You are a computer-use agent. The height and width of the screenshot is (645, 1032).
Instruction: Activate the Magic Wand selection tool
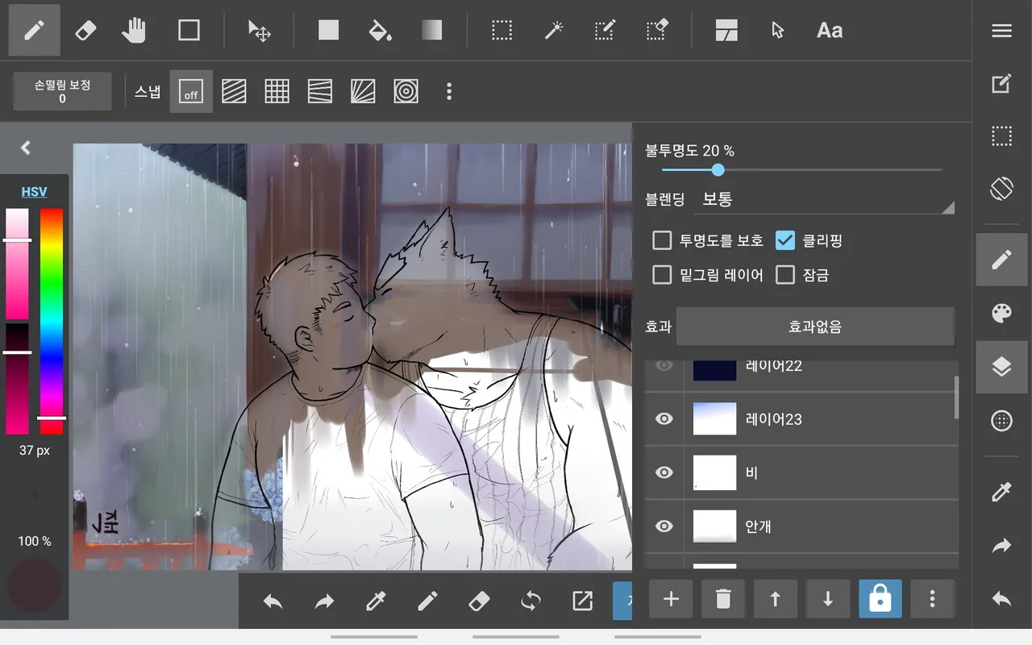tap(553, 31)
